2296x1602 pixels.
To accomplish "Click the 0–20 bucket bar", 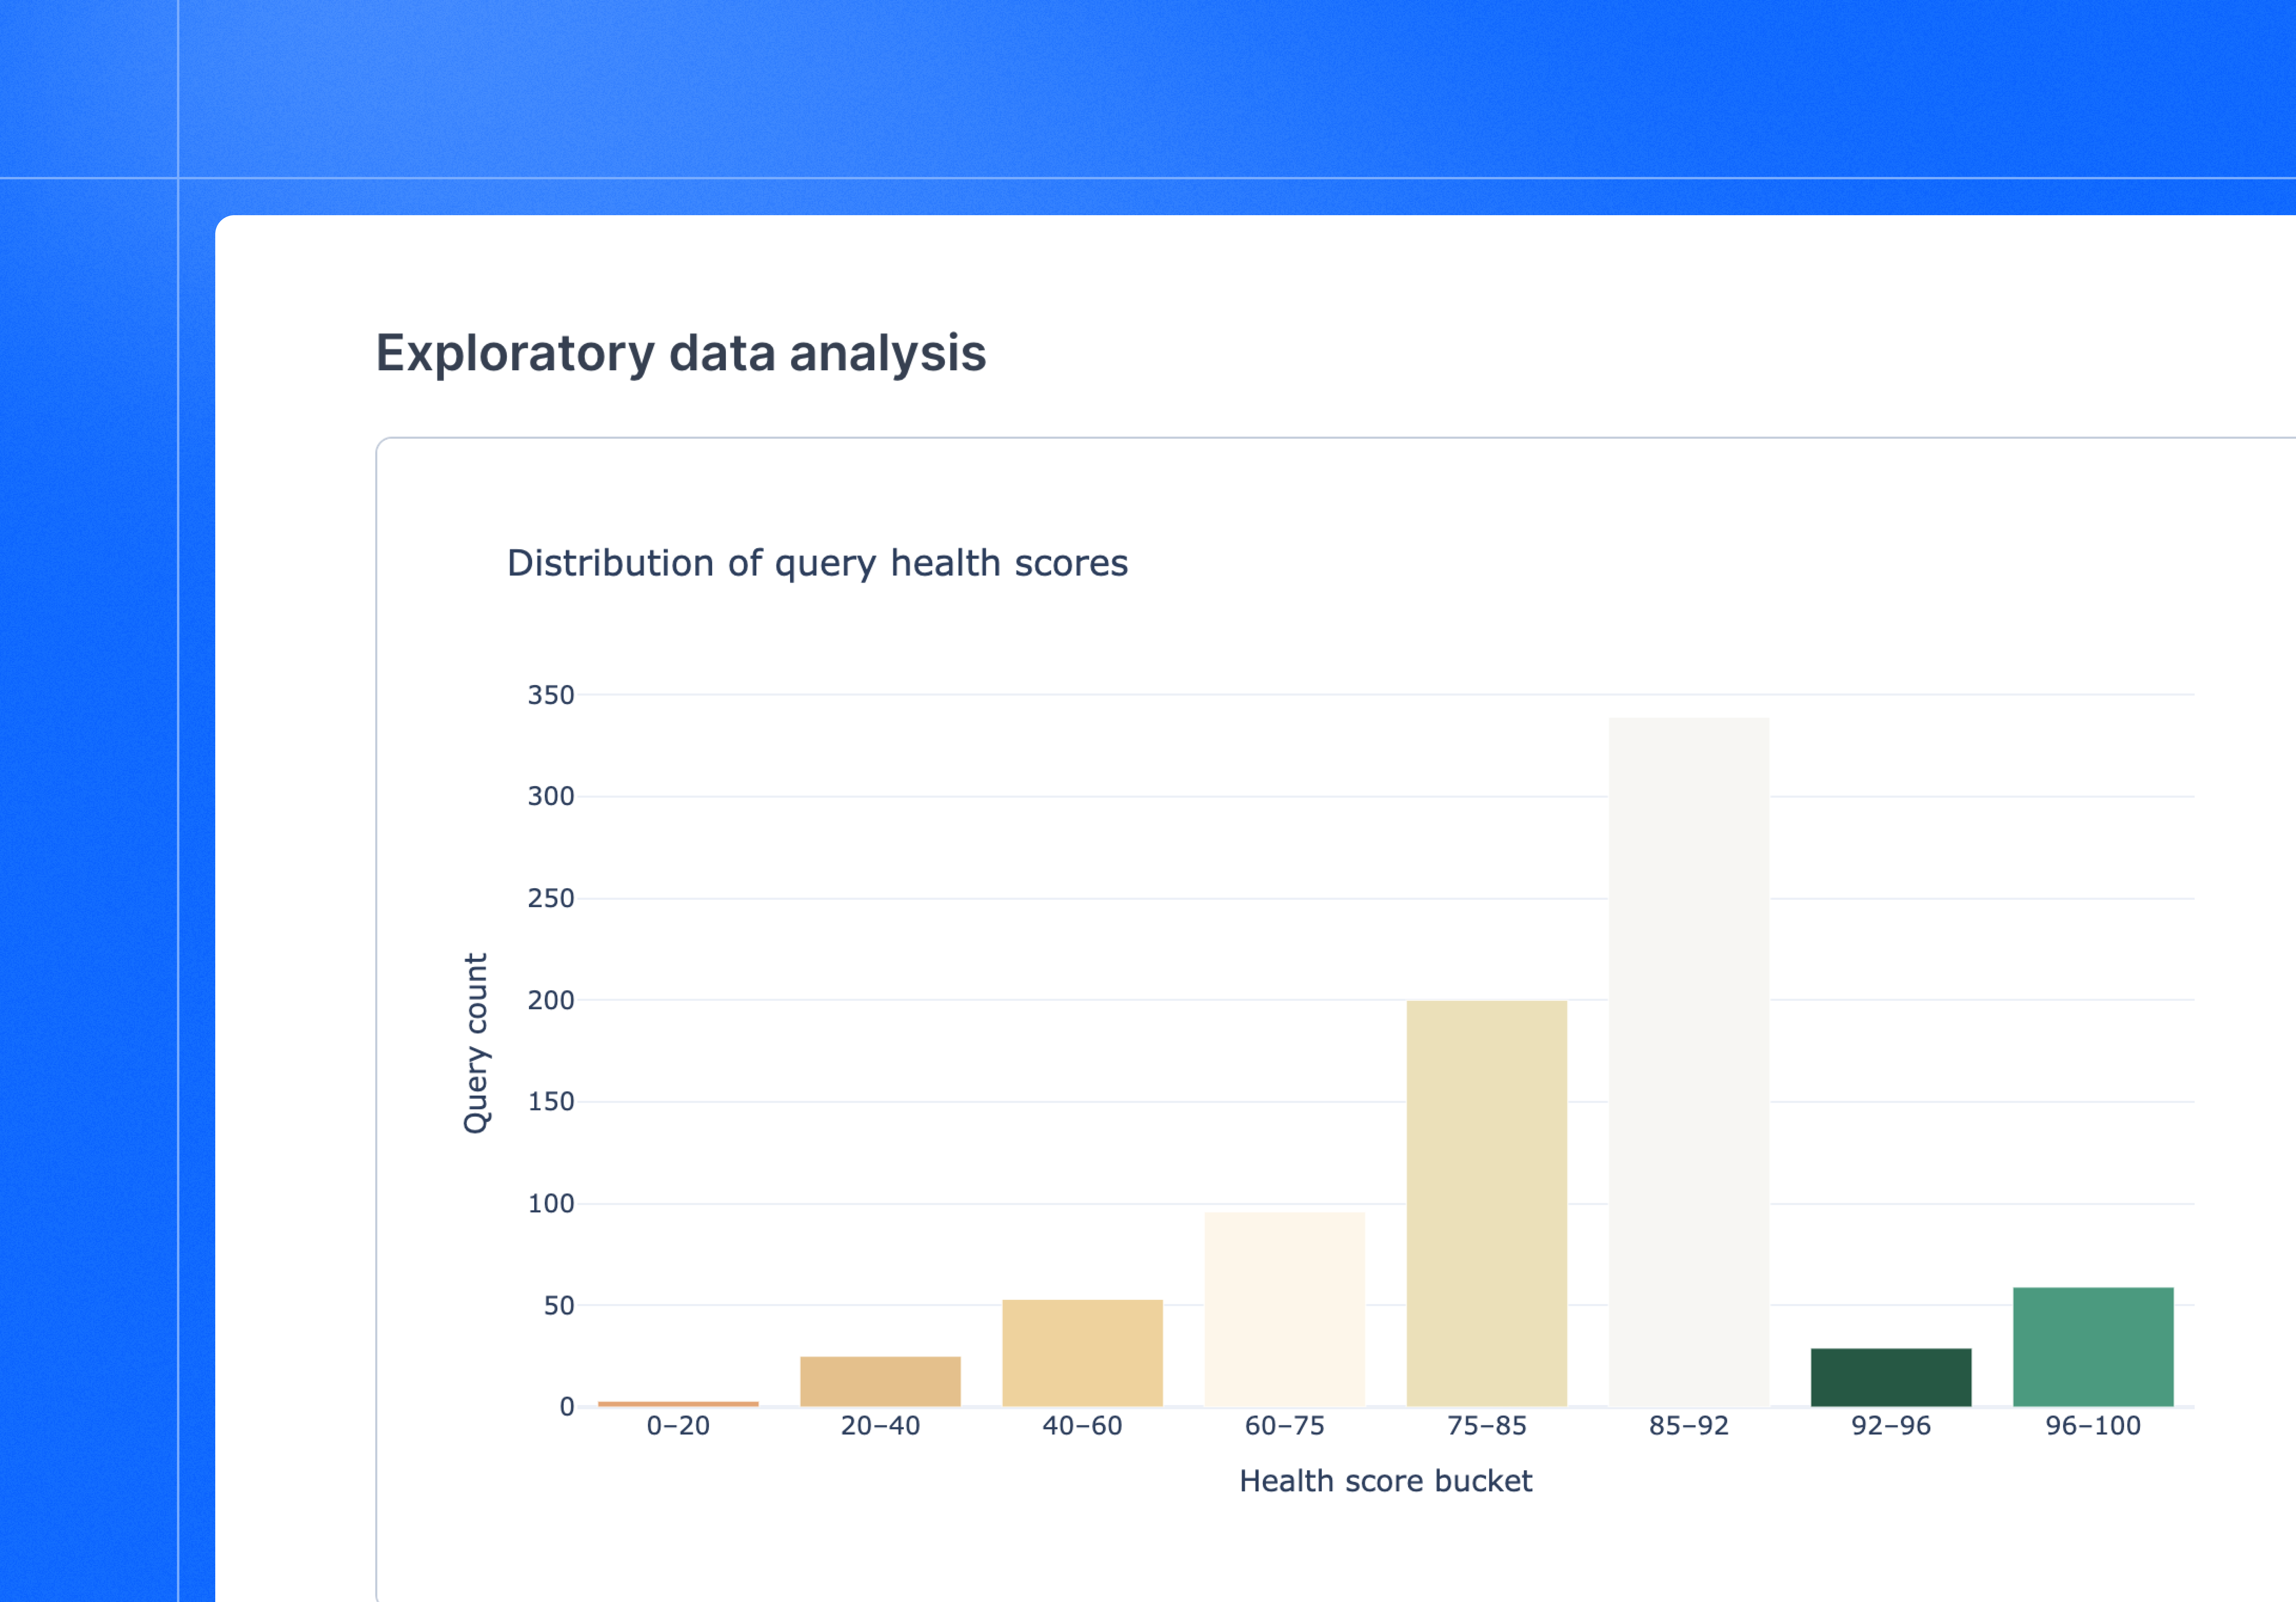I will pyautogui.click(x=678, y=1404).
